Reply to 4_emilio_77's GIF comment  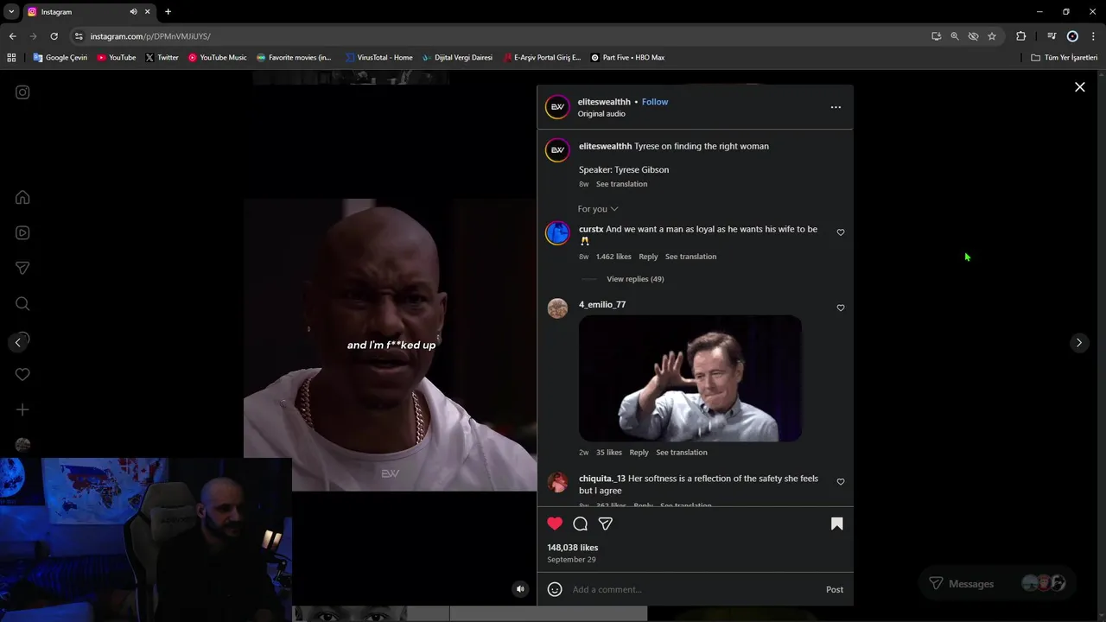639,453
